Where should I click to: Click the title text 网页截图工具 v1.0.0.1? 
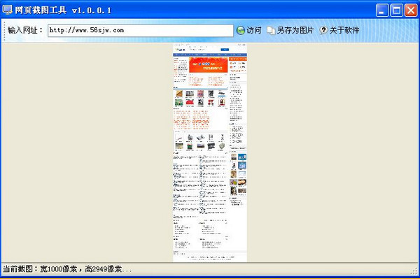click(x=63, y=10)
